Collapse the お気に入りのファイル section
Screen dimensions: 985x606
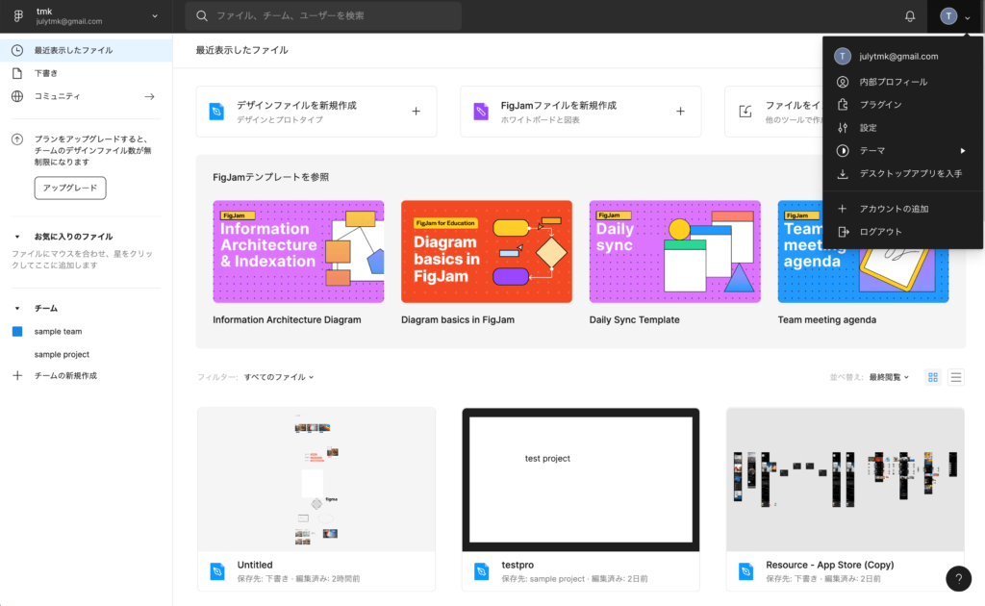pyautogui.click(x=17, y=237)
